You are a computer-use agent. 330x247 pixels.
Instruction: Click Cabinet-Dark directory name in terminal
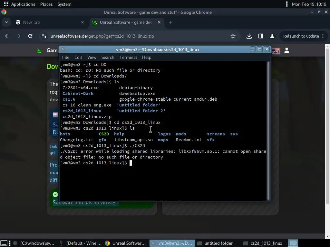click(x=78, y=94)
